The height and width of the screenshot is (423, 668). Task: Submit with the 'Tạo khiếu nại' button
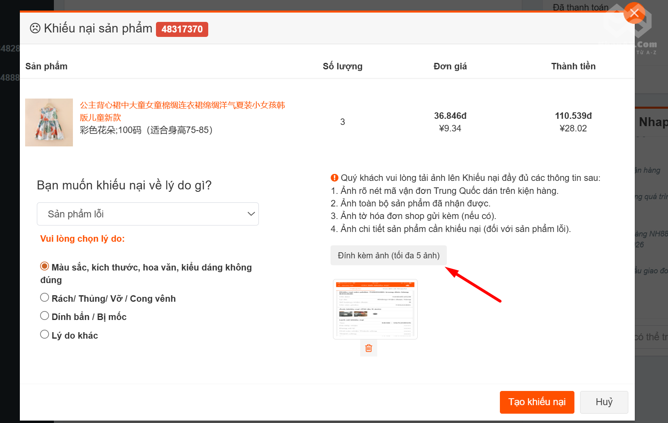pos(537,402)
